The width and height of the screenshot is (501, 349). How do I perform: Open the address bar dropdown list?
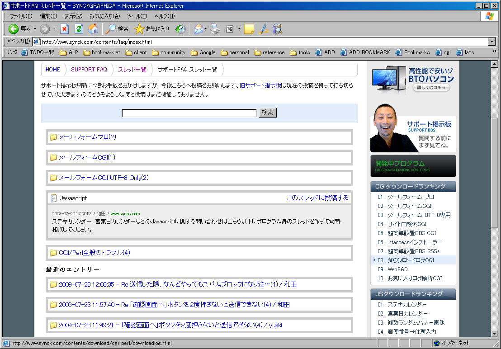(x=492, y=42)
